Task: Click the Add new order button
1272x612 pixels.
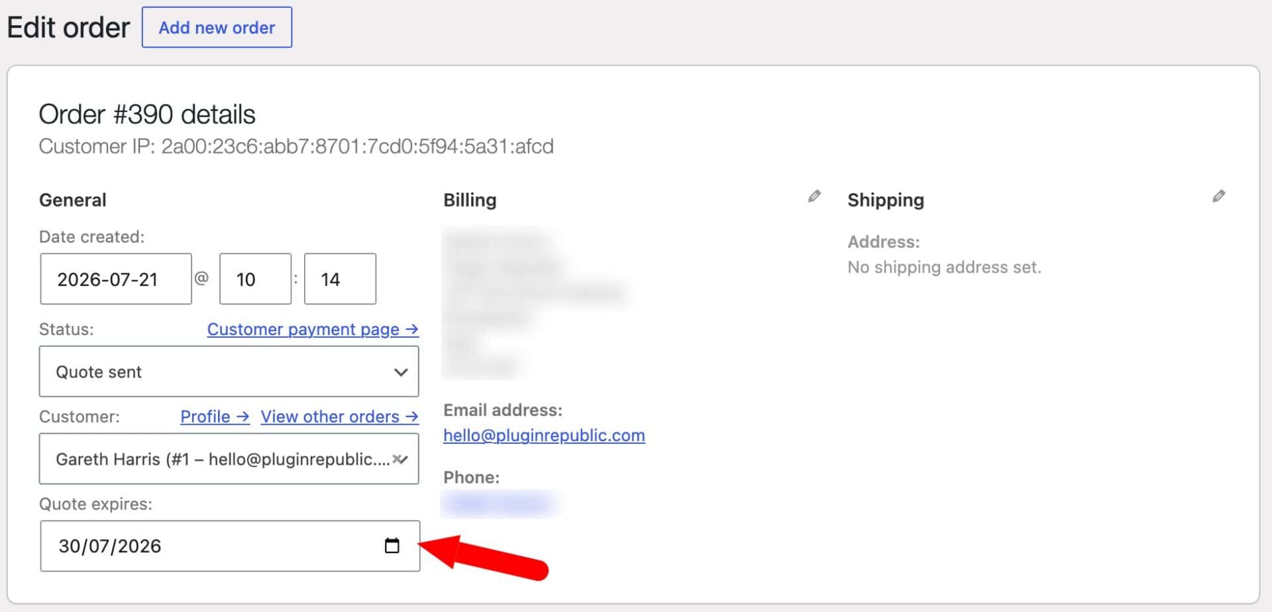Action: [x=217, y=27]
